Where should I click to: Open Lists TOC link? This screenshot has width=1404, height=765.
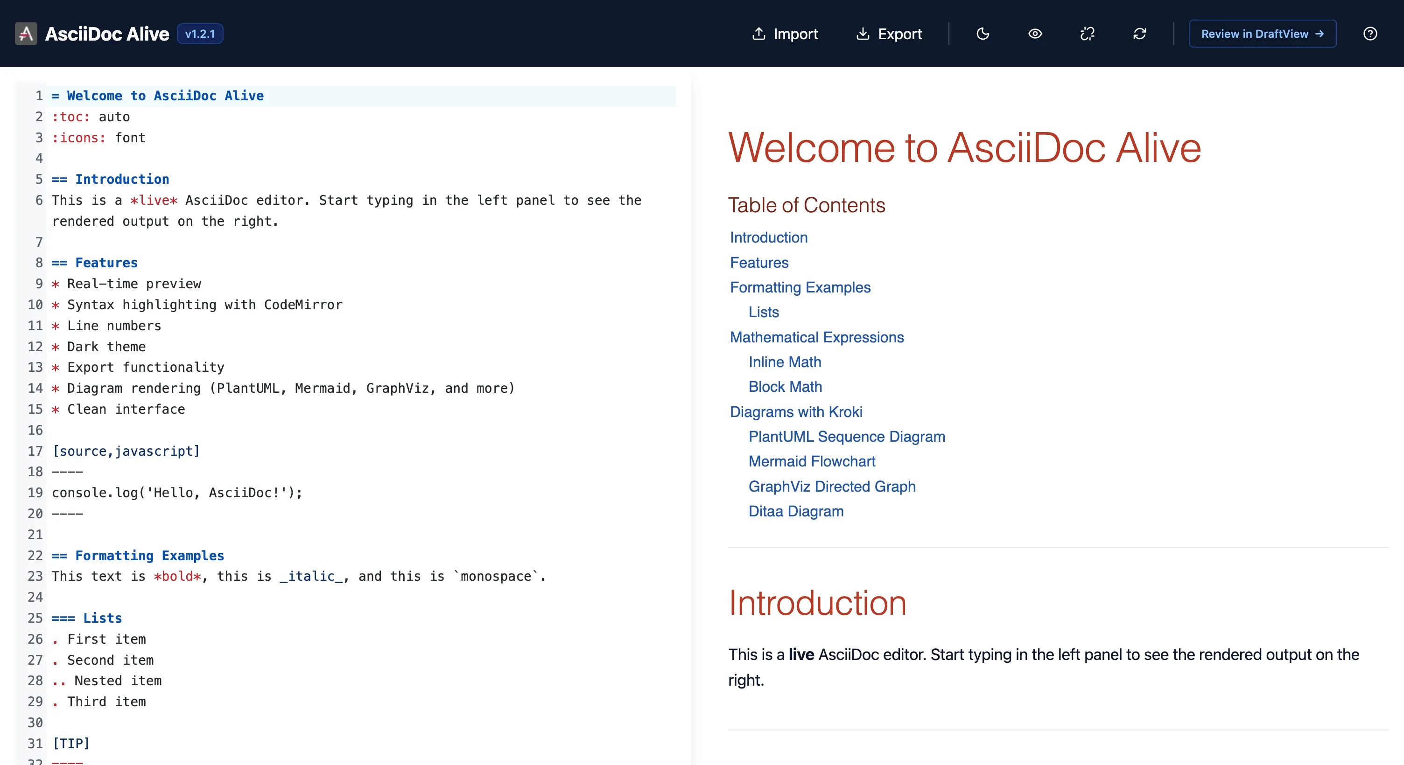tap(764, 312)
